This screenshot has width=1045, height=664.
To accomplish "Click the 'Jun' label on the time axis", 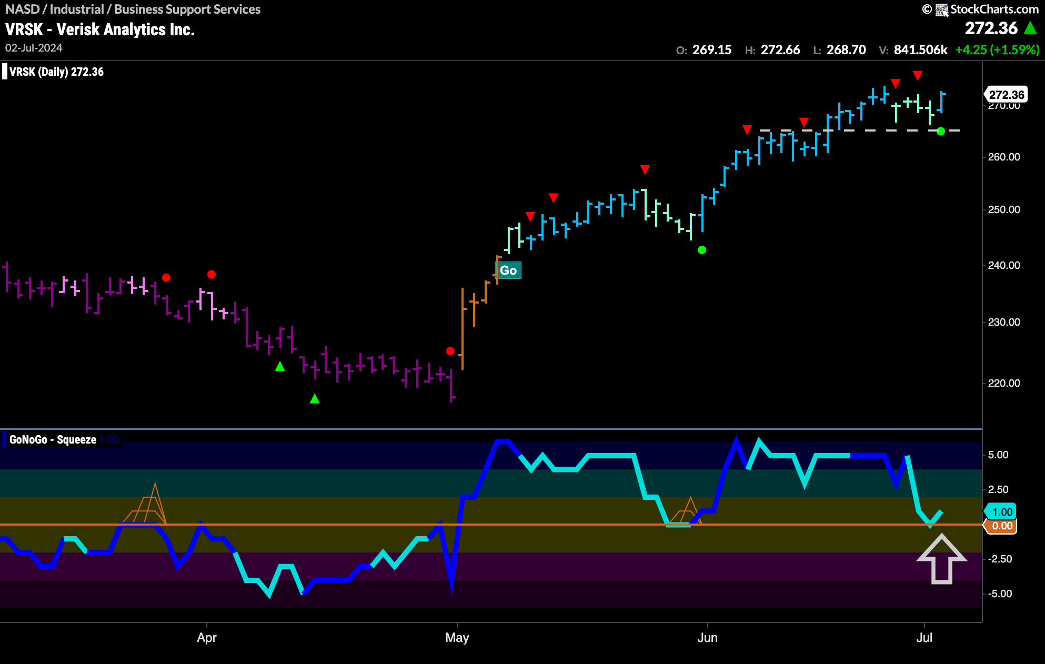I will 708,638.
